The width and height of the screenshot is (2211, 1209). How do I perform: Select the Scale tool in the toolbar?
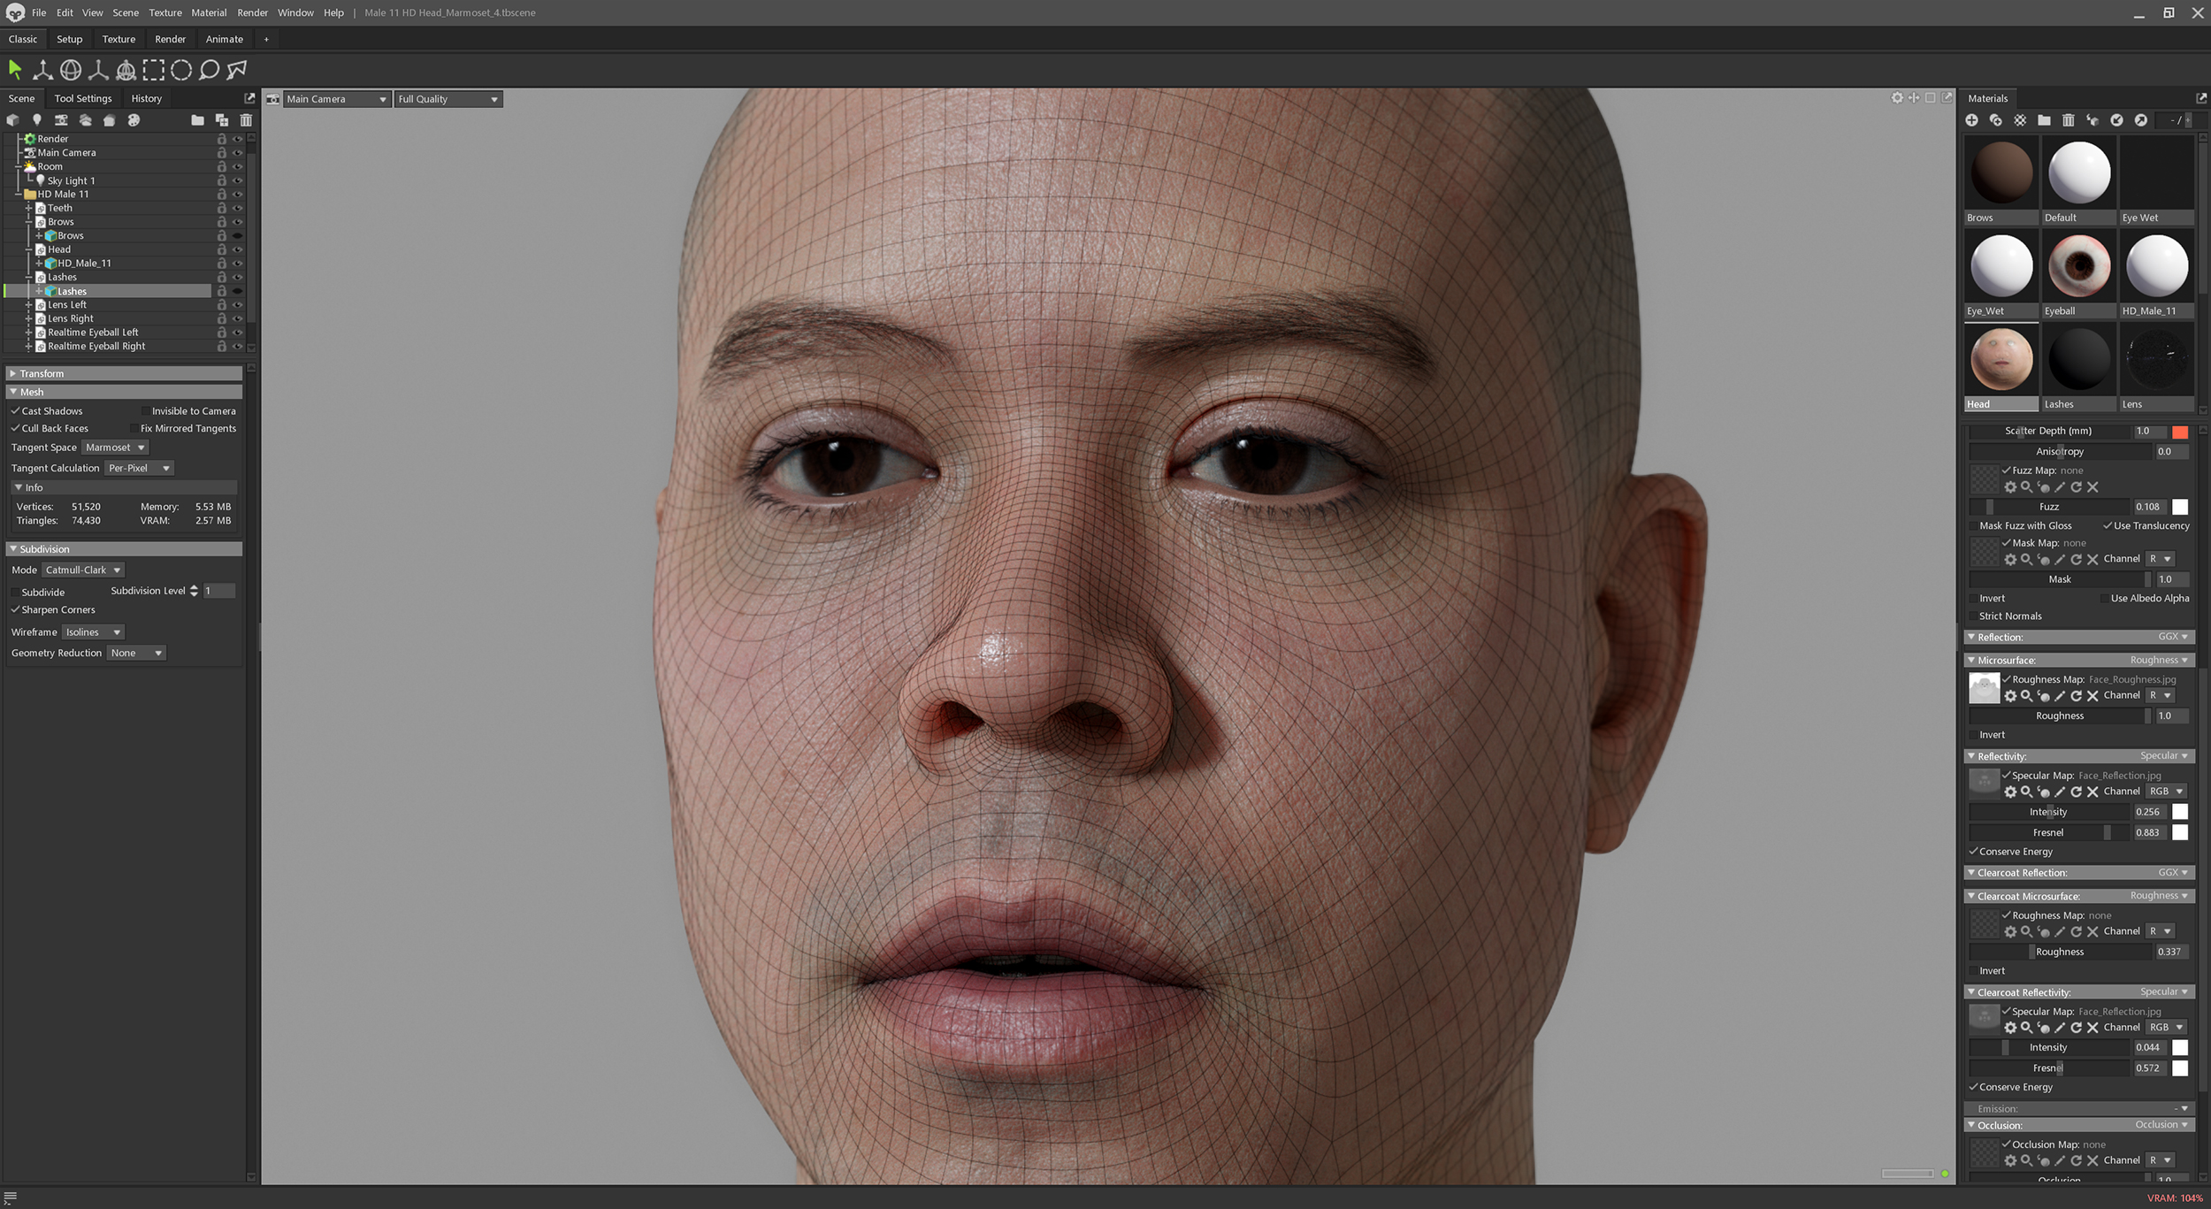(98, 70)
